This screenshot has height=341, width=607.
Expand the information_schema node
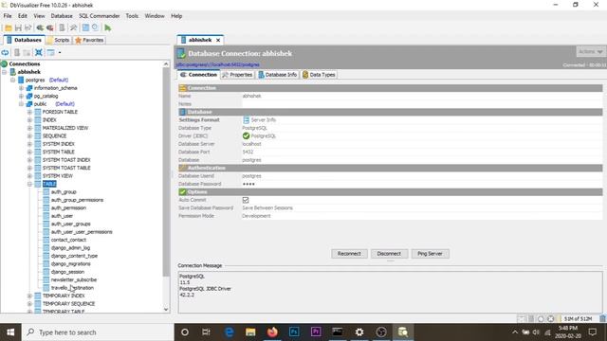tap(21, 88)
